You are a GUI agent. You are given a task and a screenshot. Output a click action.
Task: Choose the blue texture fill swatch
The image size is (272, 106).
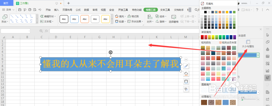pos(225,102)
